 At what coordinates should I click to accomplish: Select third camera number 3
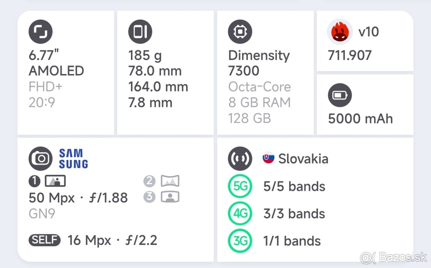pyautogui.click(x=149, y=197)
